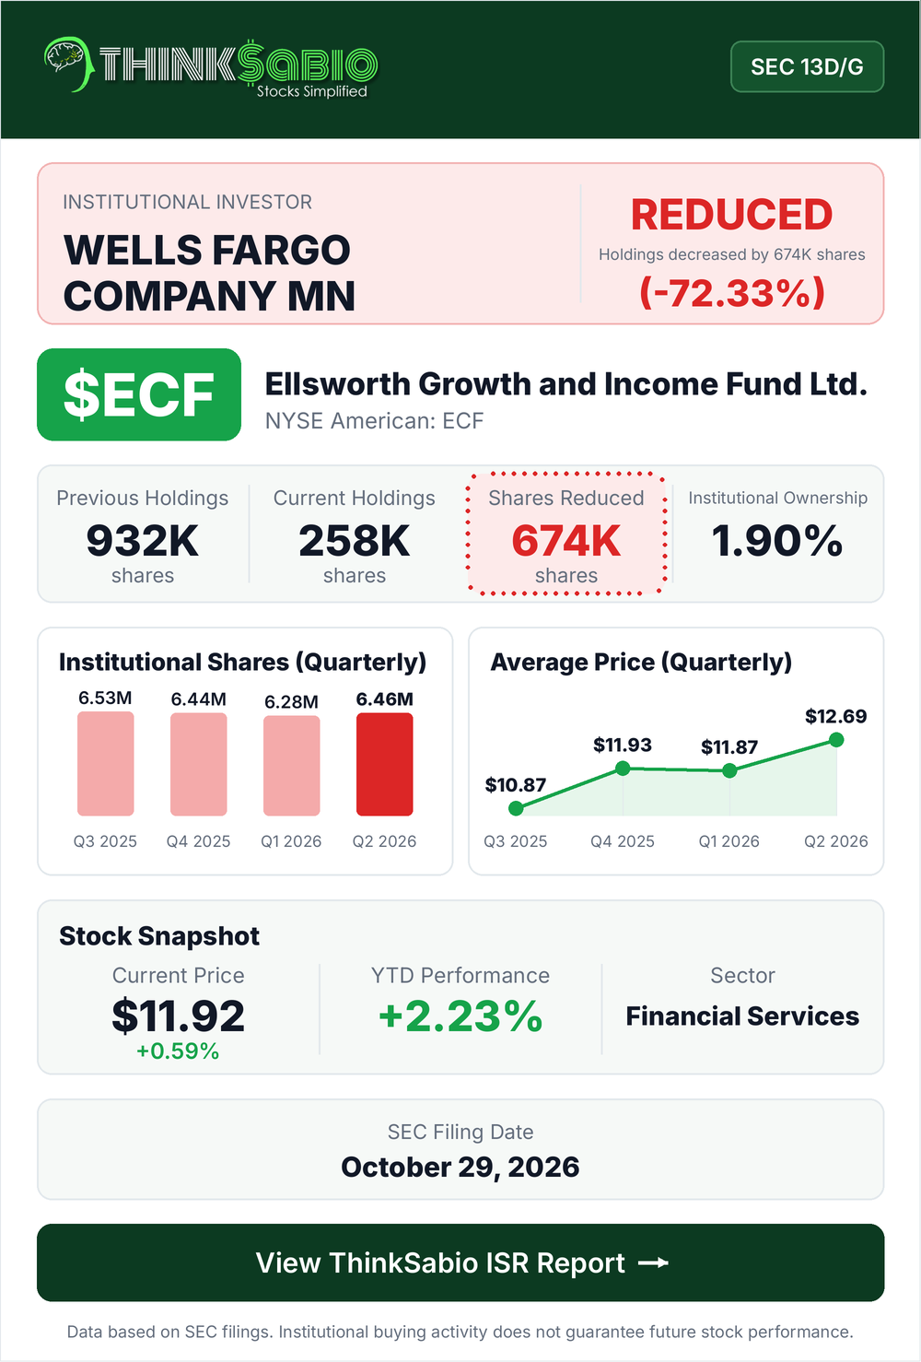Image resolution: width=921 pixels, height=1362 pixels.
Task: Click the Wells Fargo Company MN investor name
Action: (x=209, y=273)
